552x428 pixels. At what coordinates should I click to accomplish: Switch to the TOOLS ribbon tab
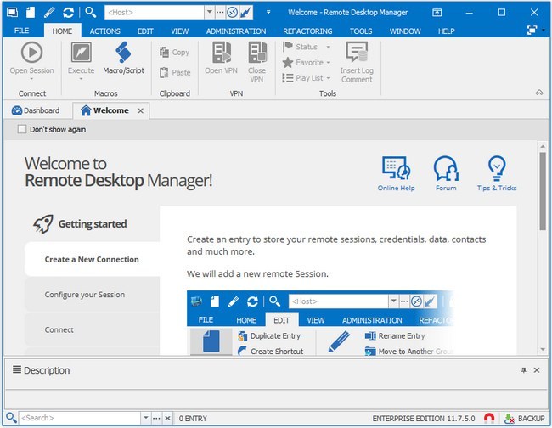tap(361, 31)
